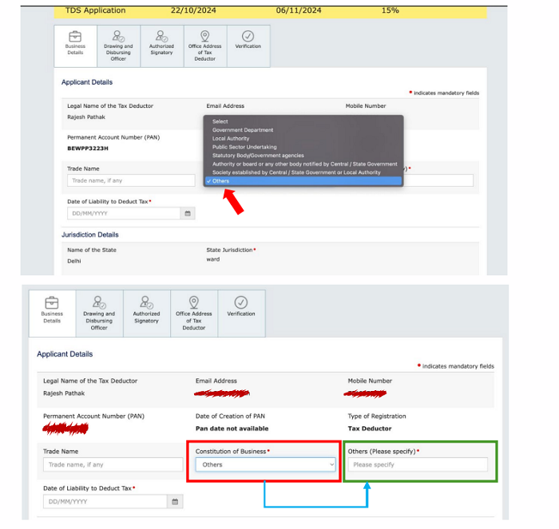Click the briefcase icon in the upper form

click(75, 36)
